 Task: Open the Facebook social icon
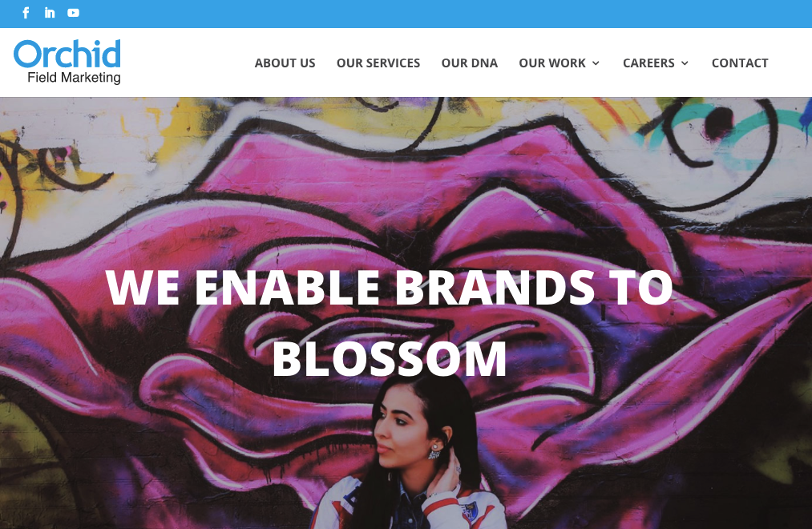pyautogui.click(x=26, y=13)
